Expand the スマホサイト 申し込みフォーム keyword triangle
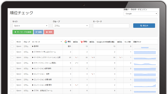Viewport: 167px width, 94px height. (33, 52)
